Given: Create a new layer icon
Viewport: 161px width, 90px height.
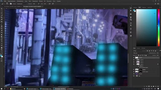Looking at the screenshot, I should coord(156,86).
